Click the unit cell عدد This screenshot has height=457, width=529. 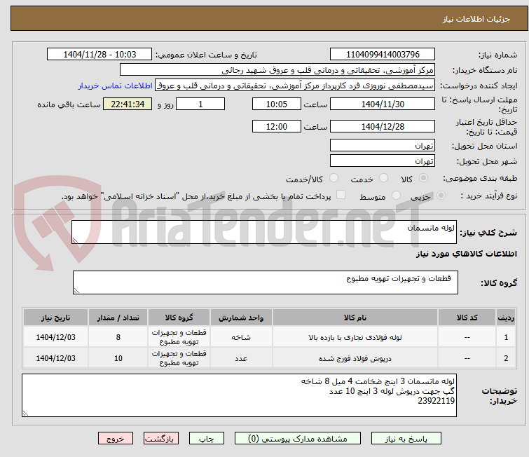[241, 358]
